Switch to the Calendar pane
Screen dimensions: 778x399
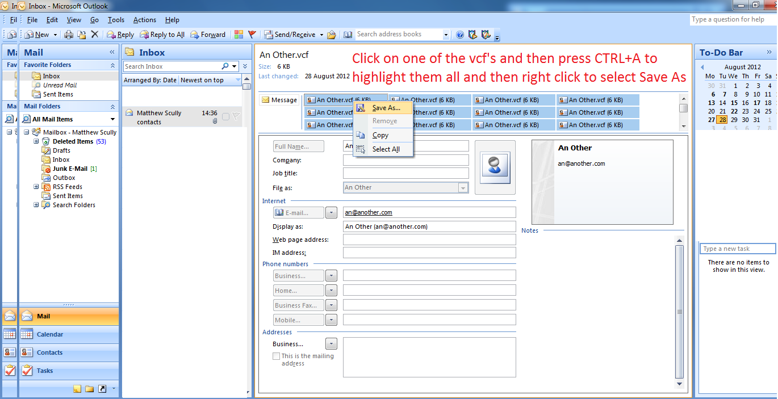click(69, 334)
